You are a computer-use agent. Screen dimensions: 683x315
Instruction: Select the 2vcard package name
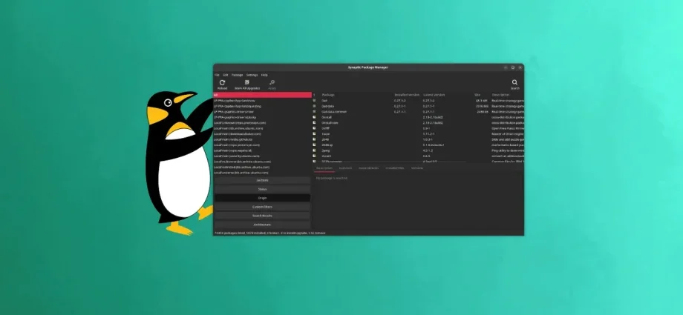click(x=327, y=156)
